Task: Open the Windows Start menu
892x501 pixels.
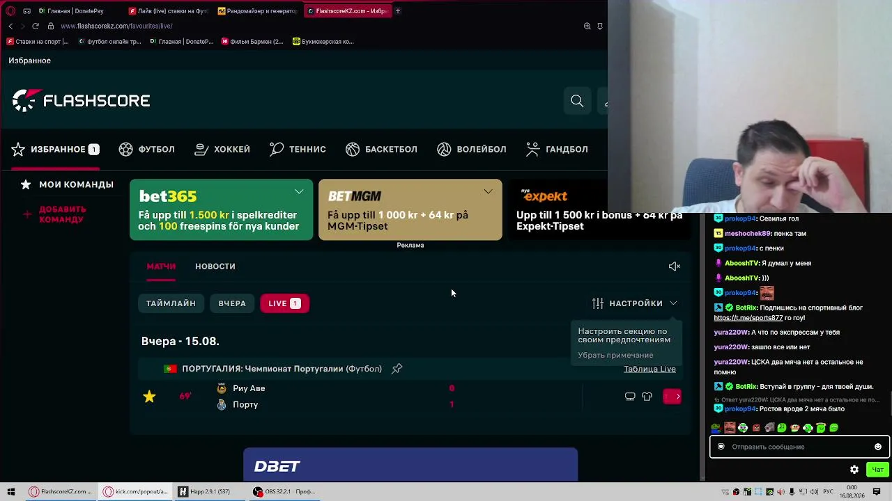Action: 11,492
